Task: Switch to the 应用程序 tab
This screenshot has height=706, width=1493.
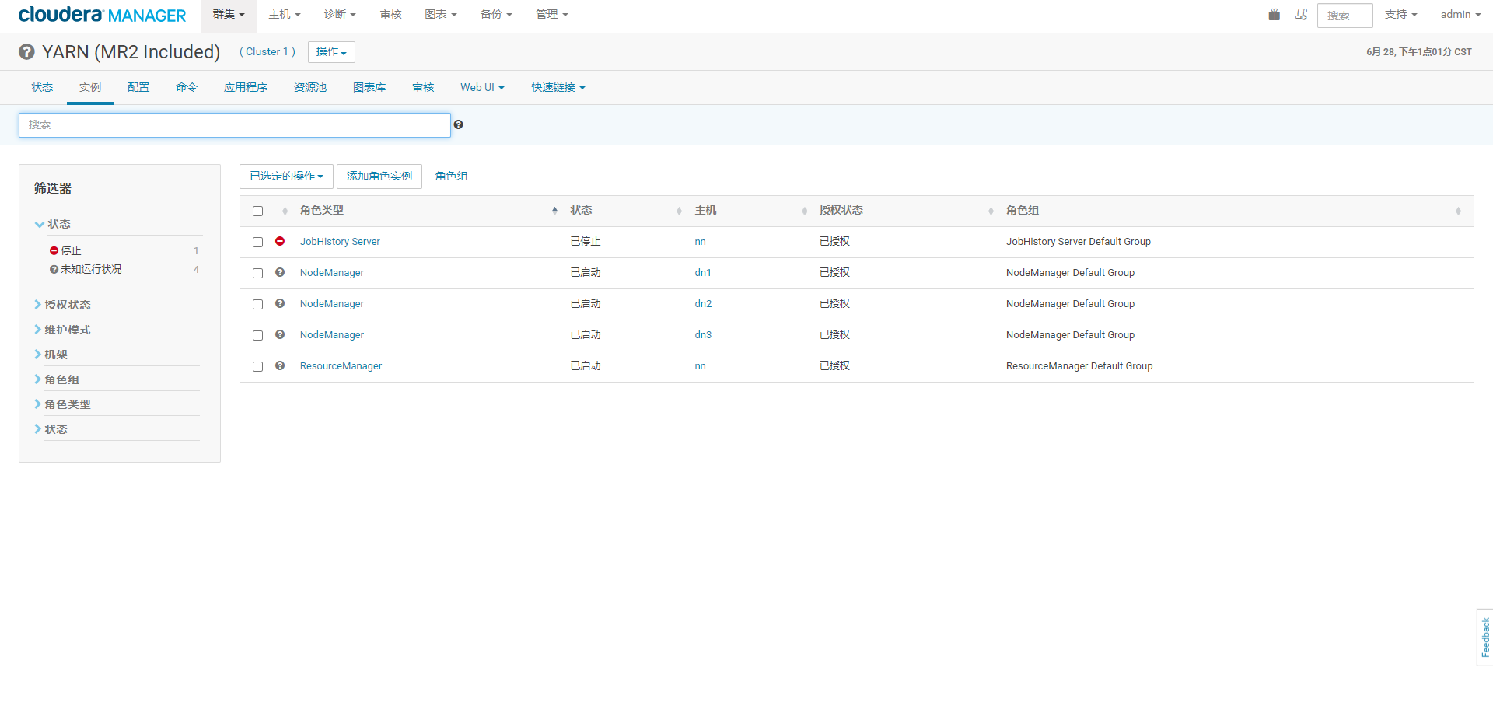Action: 246,88
